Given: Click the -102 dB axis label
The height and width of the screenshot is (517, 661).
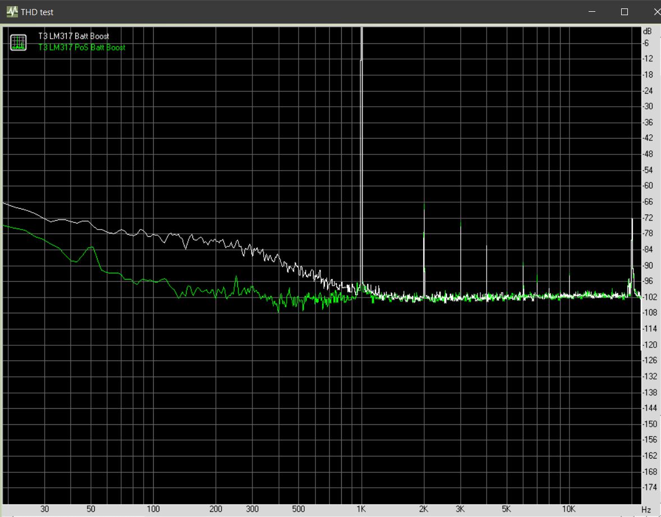Looking at the screenshot, I should click(x=650, y=297).
